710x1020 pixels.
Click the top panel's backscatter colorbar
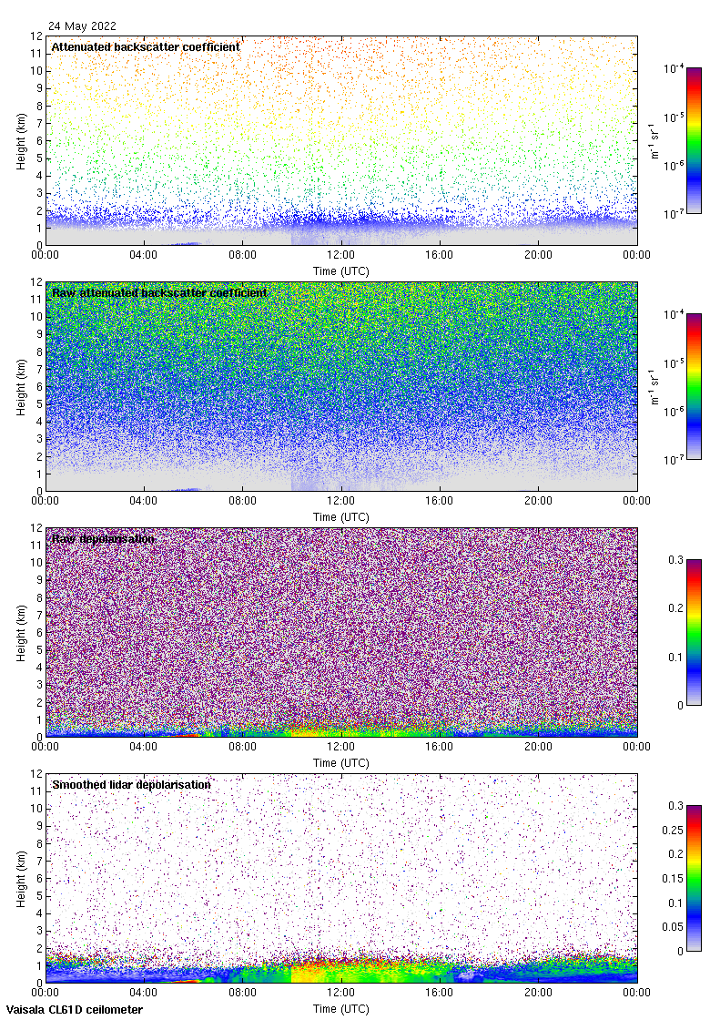click(x=694, y=140)
